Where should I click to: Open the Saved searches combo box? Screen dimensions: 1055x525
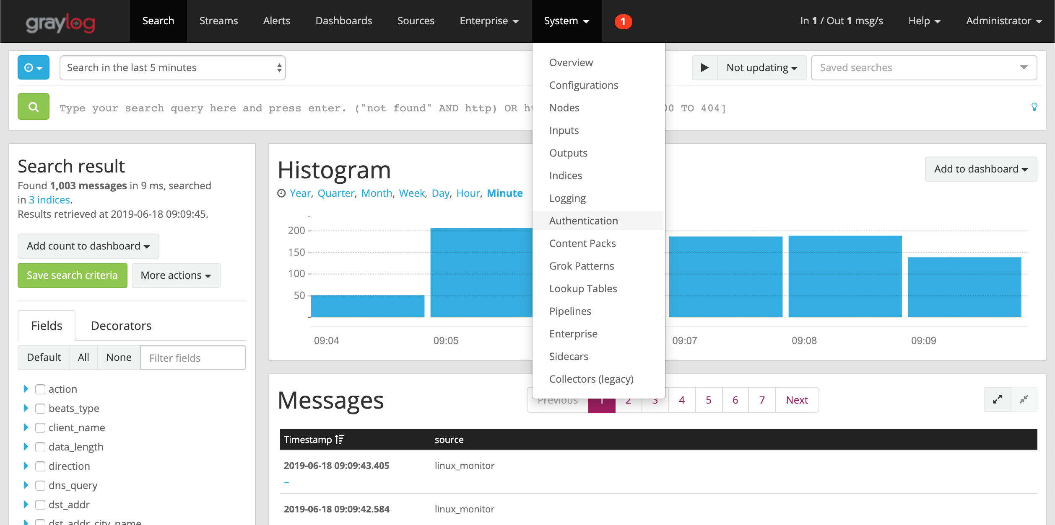tap(924, 68)
